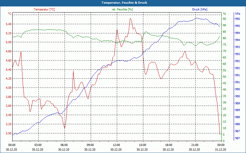Click the 18:00 time axis label

coord(168,145)
